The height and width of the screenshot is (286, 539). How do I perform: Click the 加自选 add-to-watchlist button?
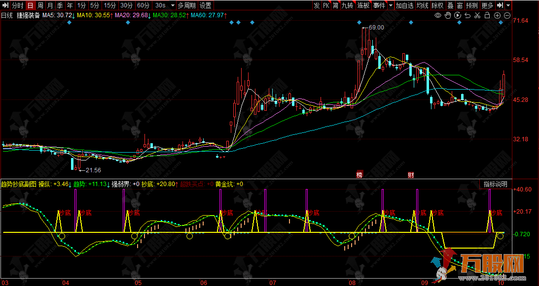(404, 5)
